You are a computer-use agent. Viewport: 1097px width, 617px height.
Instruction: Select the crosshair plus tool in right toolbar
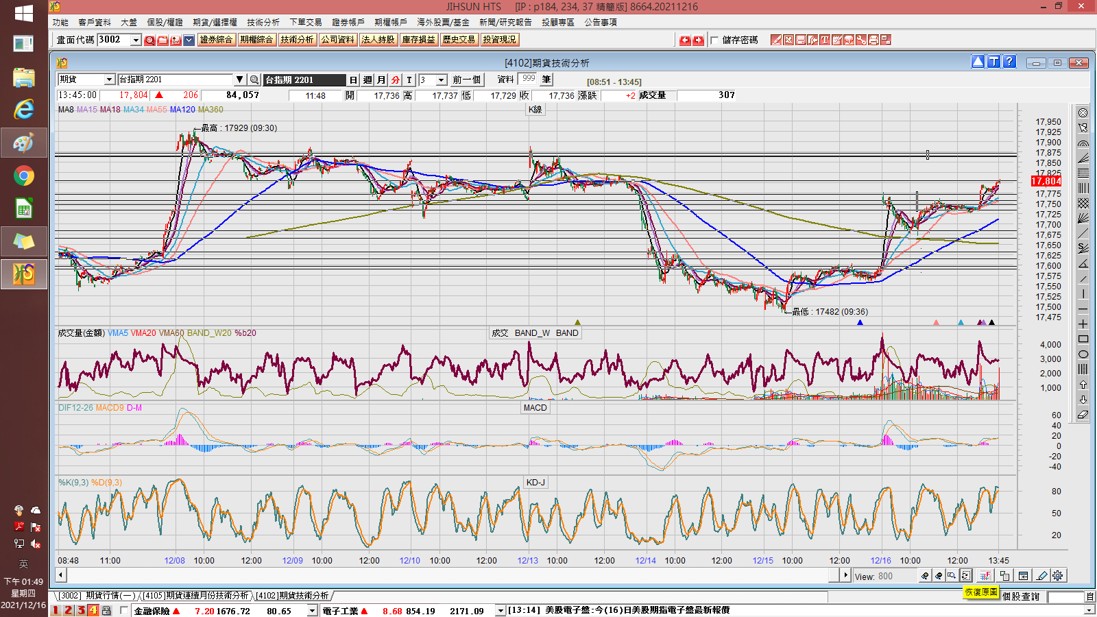(1083, 324)
